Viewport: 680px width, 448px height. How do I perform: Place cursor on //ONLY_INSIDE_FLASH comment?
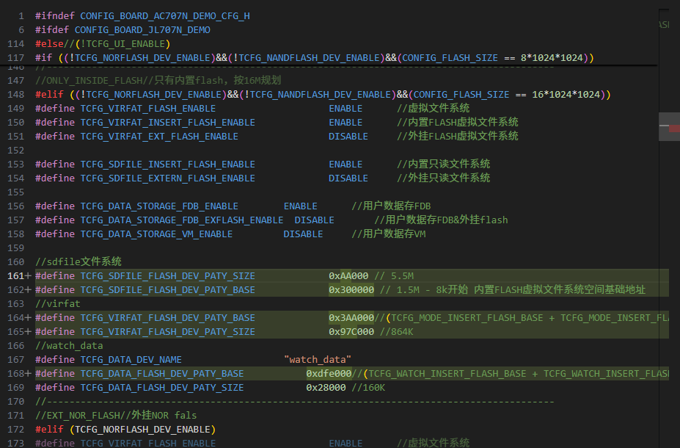point(158,81)
